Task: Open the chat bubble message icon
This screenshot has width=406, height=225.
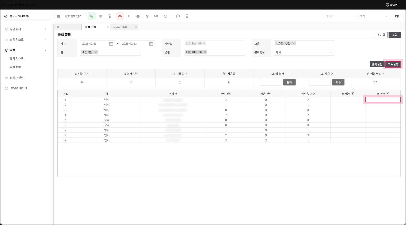Action: coord(178,16)
